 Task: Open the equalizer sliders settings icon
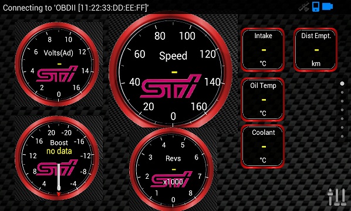[336, 197]
